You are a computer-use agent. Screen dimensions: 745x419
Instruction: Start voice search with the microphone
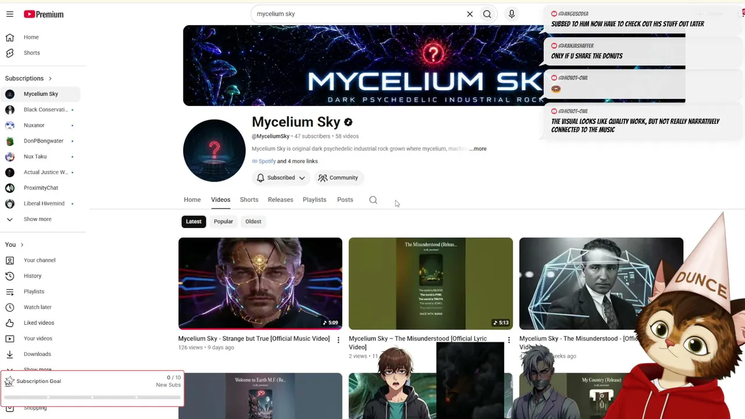[512, 14]
